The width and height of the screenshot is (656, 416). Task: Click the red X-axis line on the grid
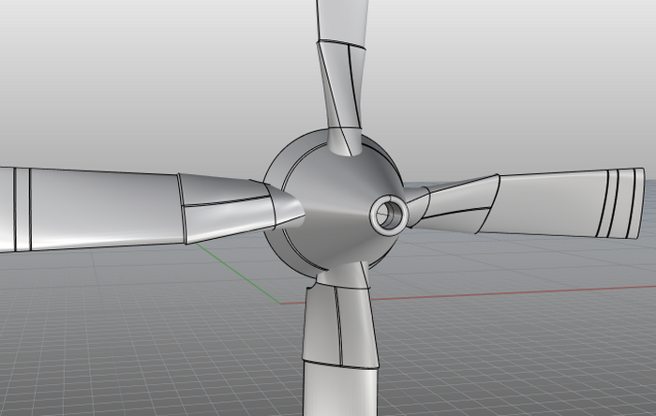pyautogui.click(x=487, y=293)
